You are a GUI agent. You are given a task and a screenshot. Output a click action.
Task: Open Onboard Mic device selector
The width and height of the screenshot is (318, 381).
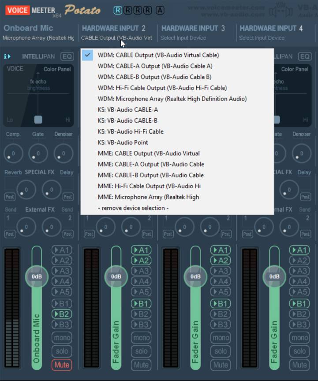pyautogui.click(x=38, y=38)
